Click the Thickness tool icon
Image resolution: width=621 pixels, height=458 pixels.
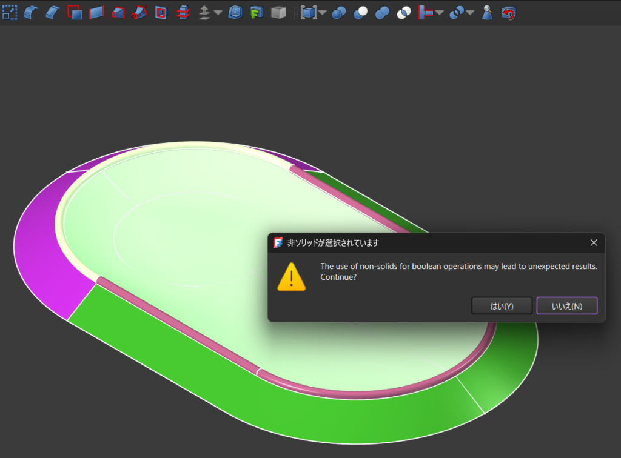point(235,12)
